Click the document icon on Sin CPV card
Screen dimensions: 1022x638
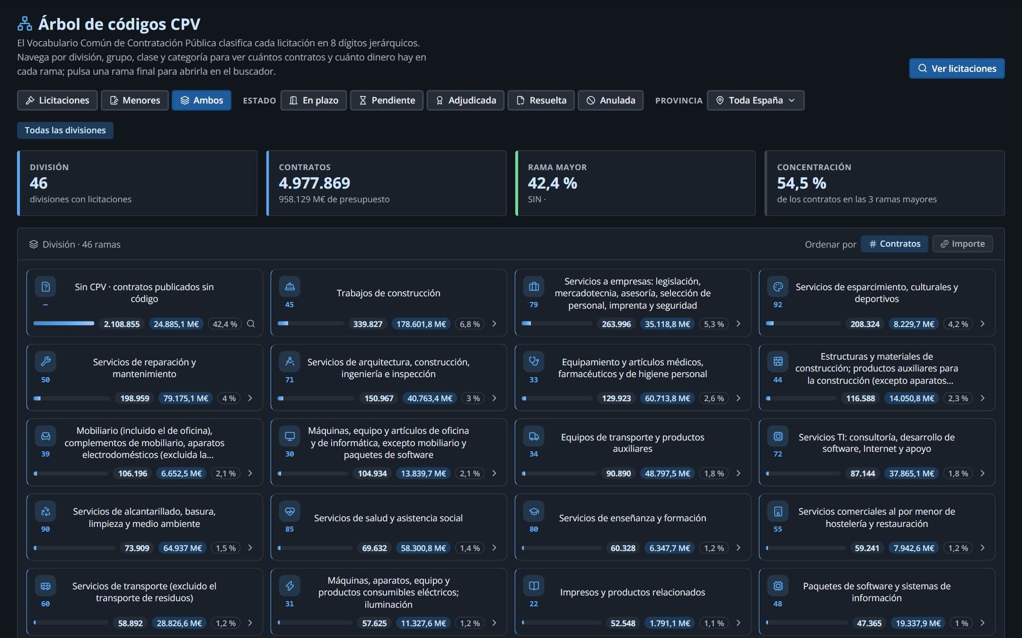click(45, 286)
